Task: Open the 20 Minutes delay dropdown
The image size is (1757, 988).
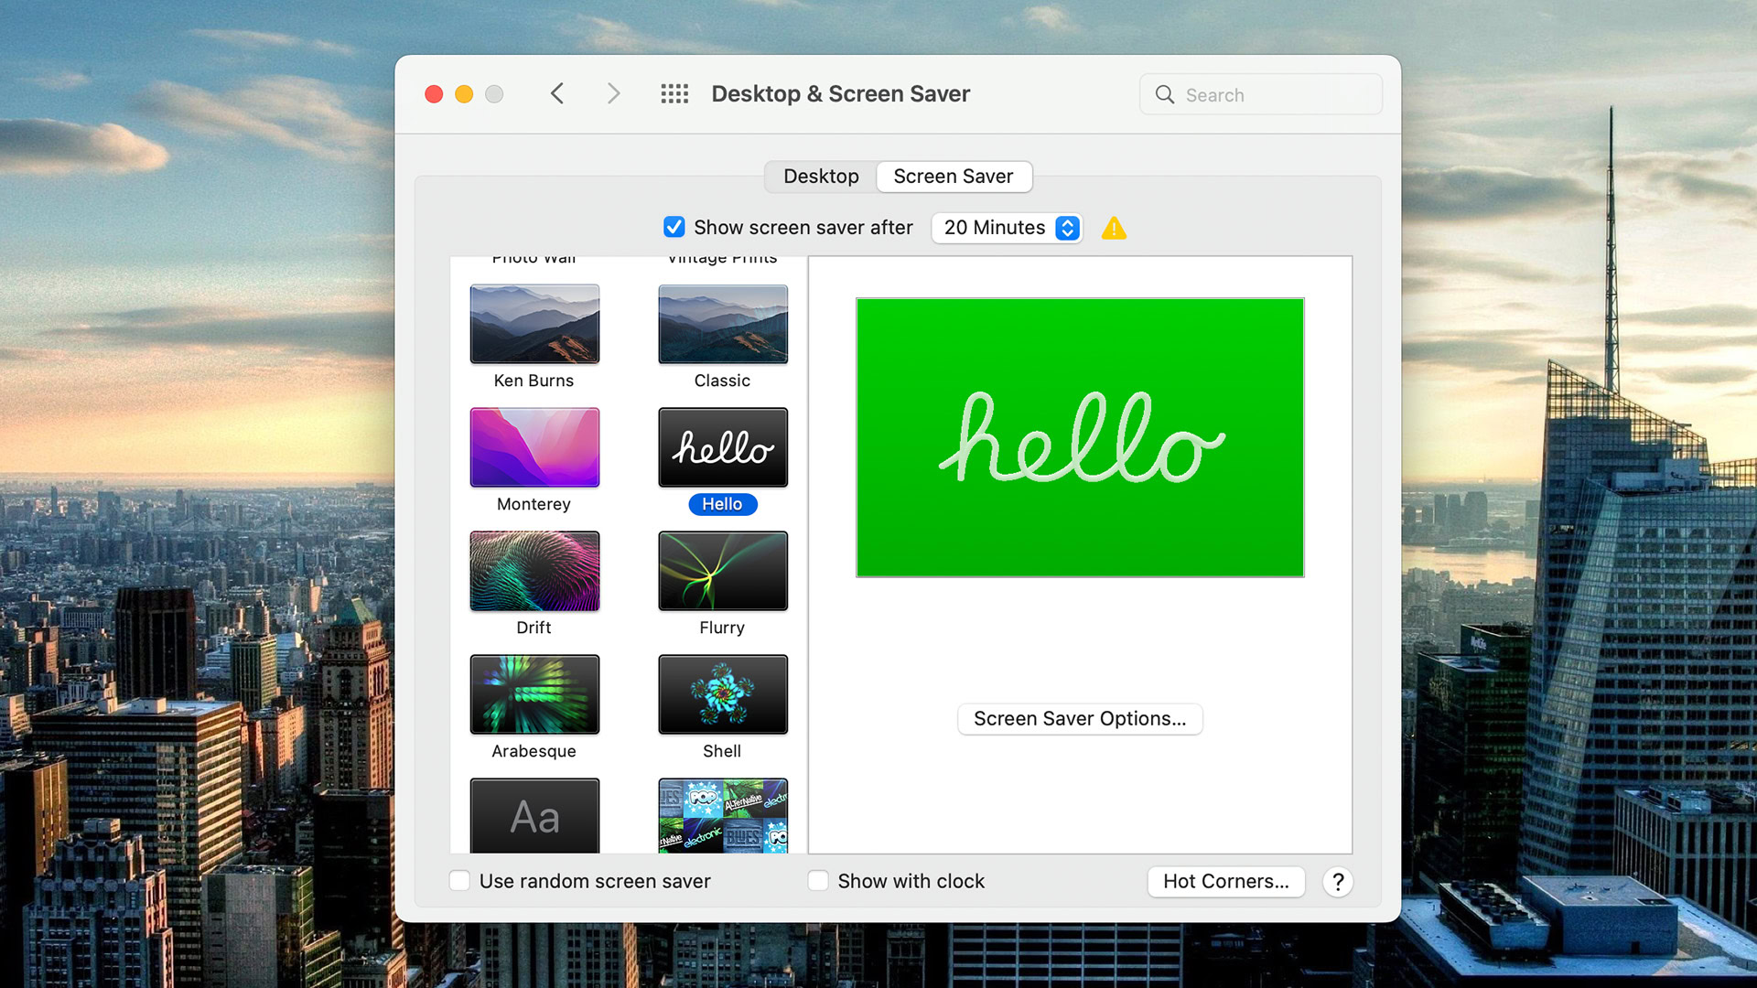Action: (1007, 228)
